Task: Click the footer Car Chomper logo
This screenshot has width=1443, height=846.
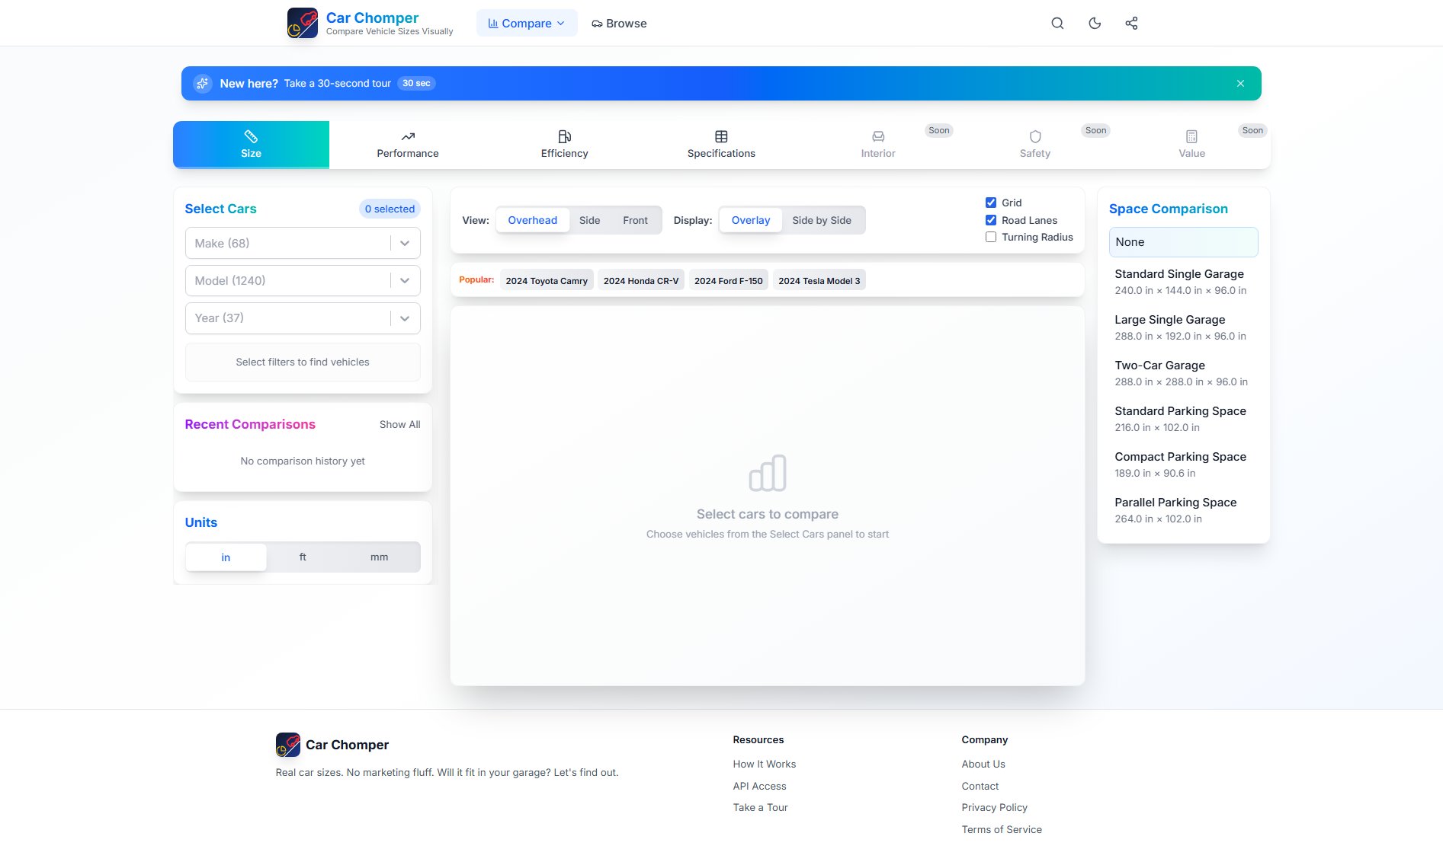Action: pos(288,745)
